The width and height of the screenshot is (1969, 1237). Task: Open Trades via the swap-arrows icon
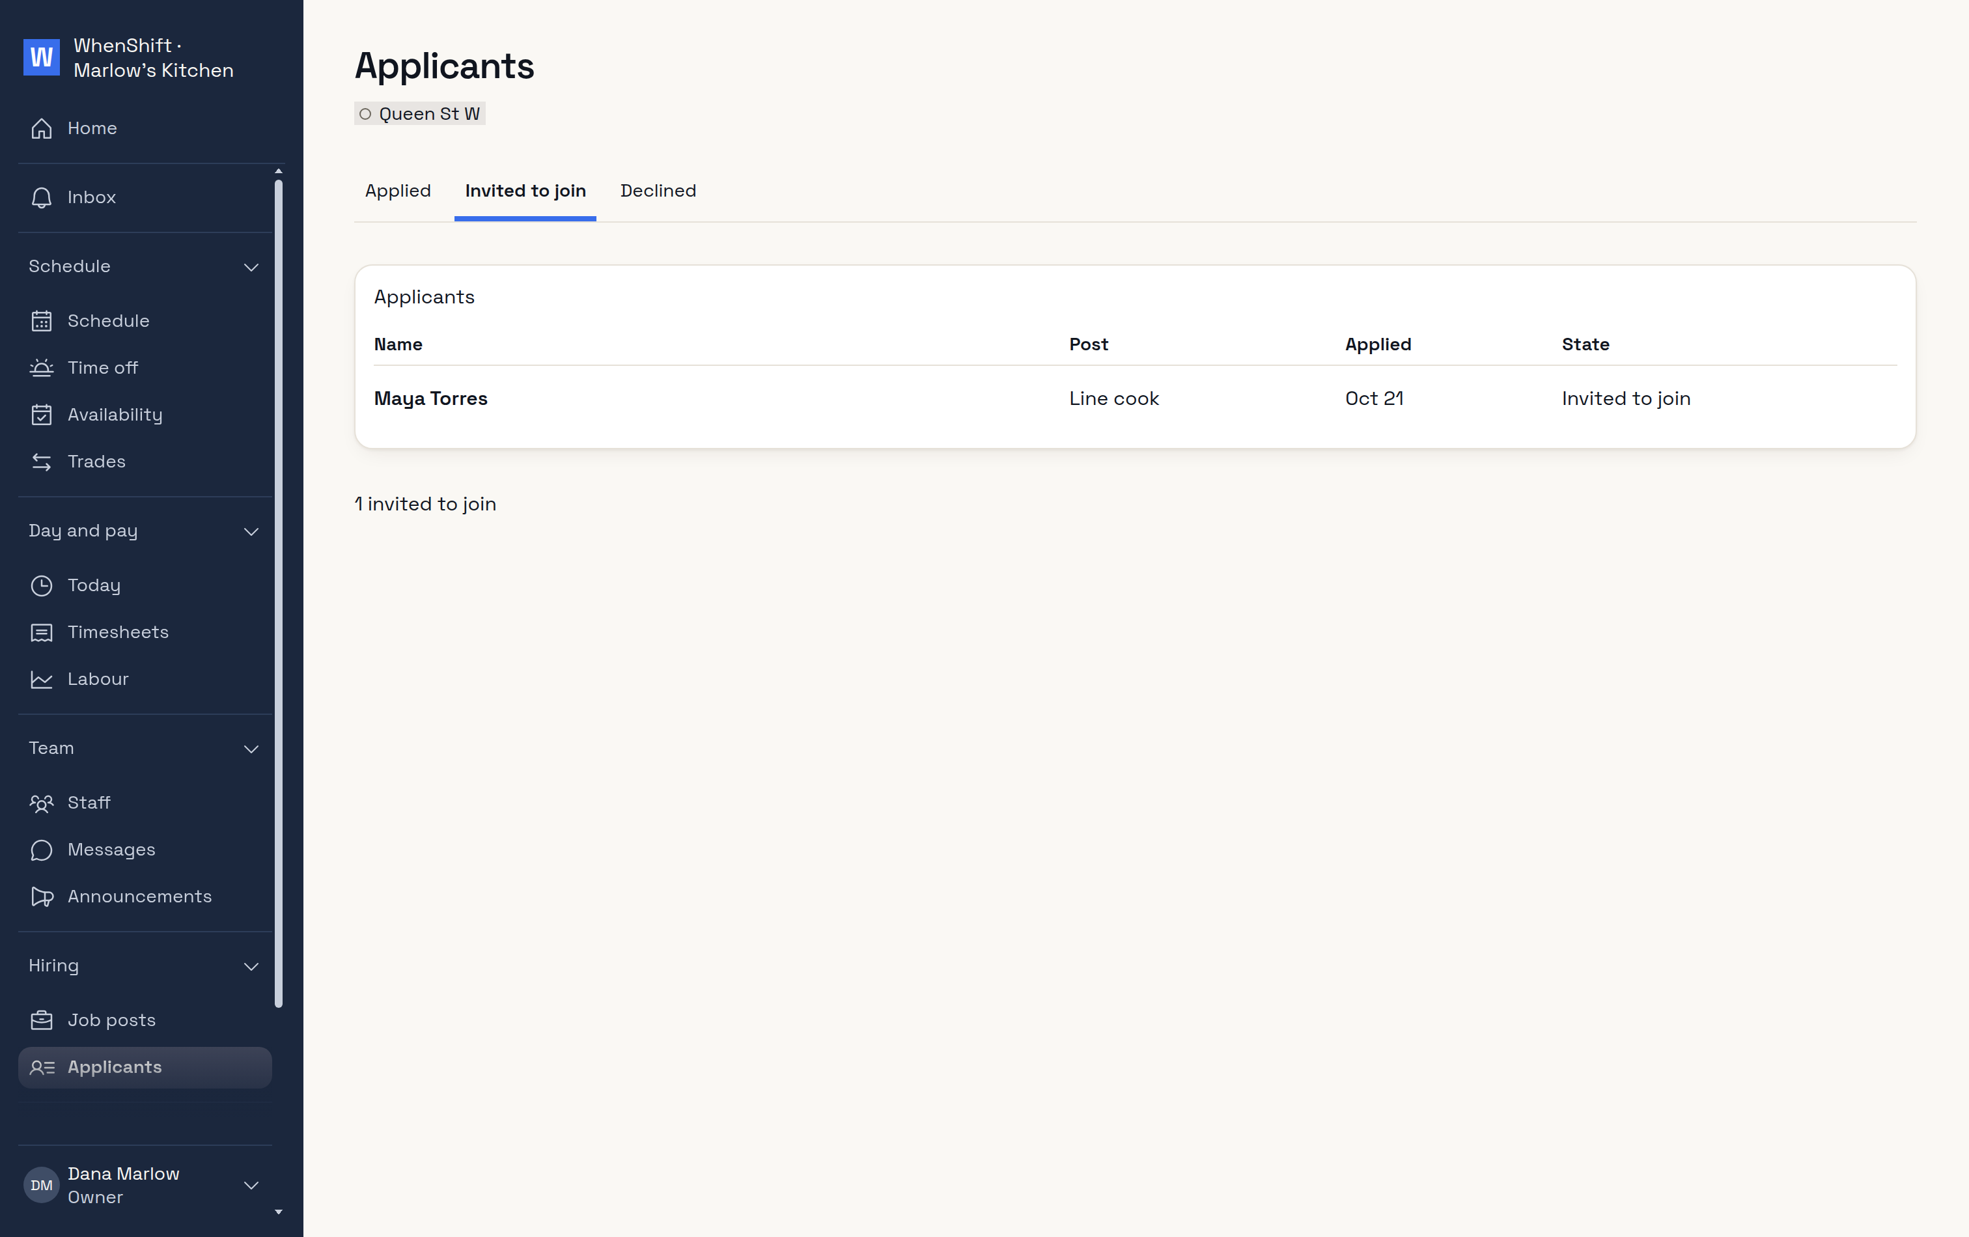(x=42, y=462)
